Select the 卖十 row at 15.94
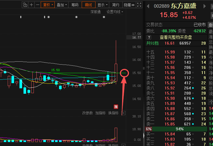Screen dimensions: 213x146 [x=176, y=78]
